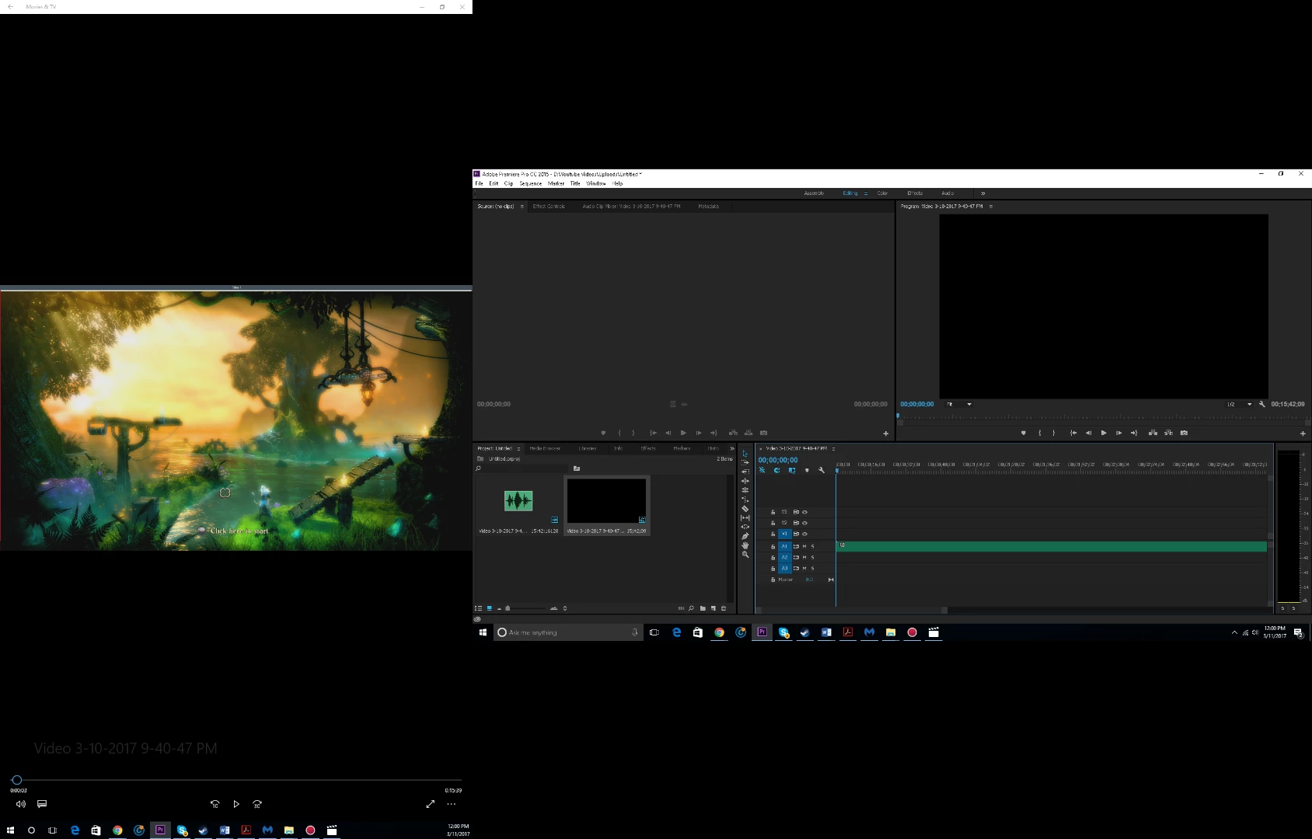Viewport: 1312px width, 839px height.
Task: Skip back 10 seconds in Movies & TV
Action: click(x=215, y=804)
